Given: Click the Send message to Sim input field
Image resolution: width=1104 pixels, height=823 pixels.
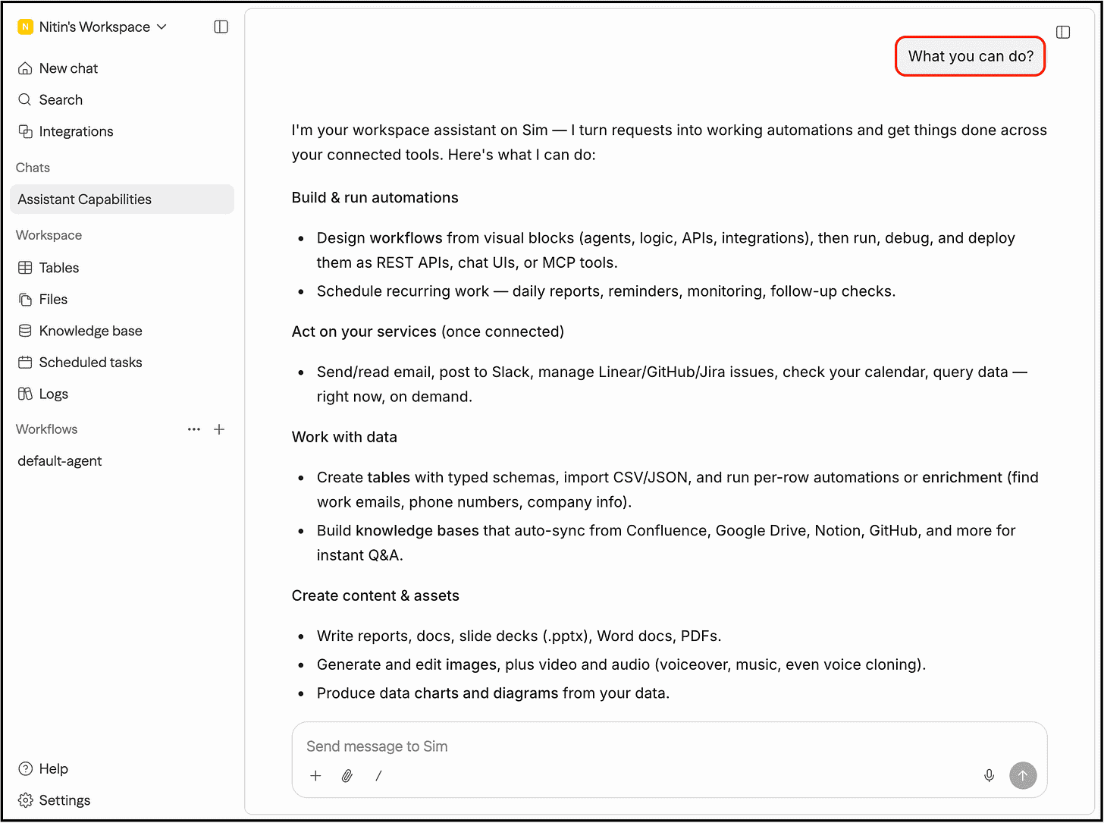Looking at the screenshot, I should click(669, 746).
